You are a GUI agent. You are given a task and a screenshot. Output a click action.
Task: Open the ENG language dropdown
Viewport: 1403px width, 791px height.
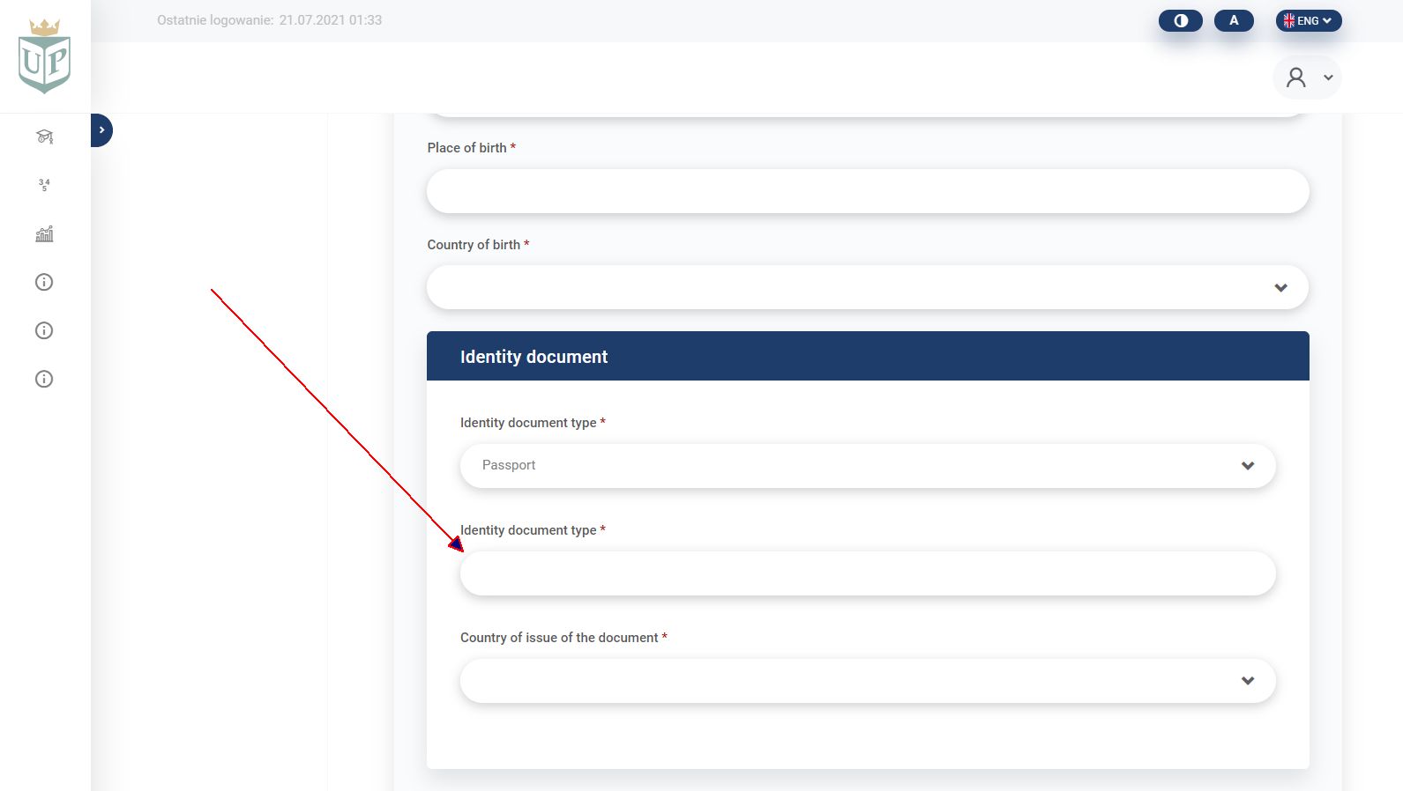click(1308, 20)
